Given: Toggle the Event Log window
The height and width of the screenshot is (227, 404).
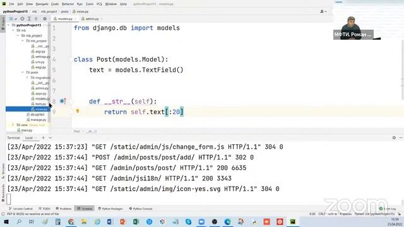Looking at the screenshot, I should (x=388, y=209).
